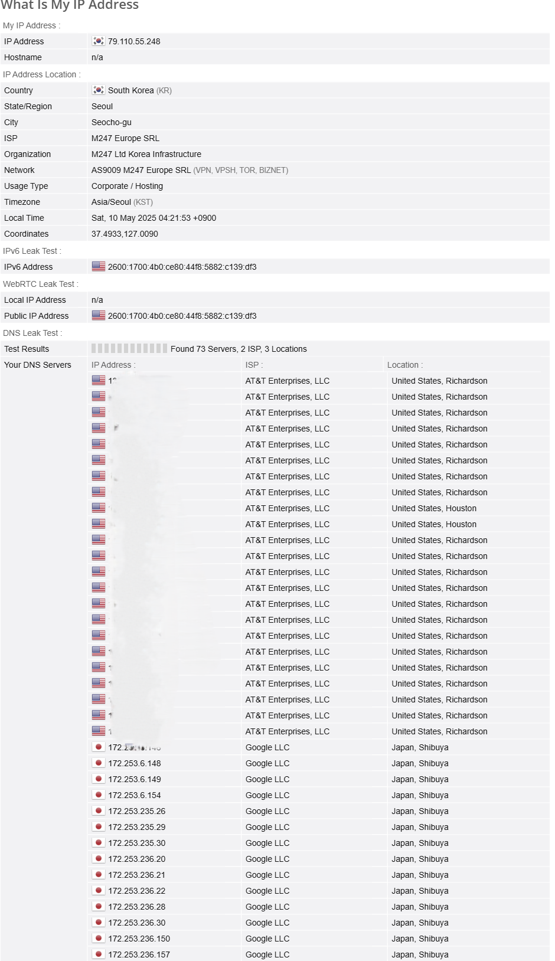Click the AS9009 M247 Europe SRL network entry
This screenshot has width=555, height=961.
point(141,170)
